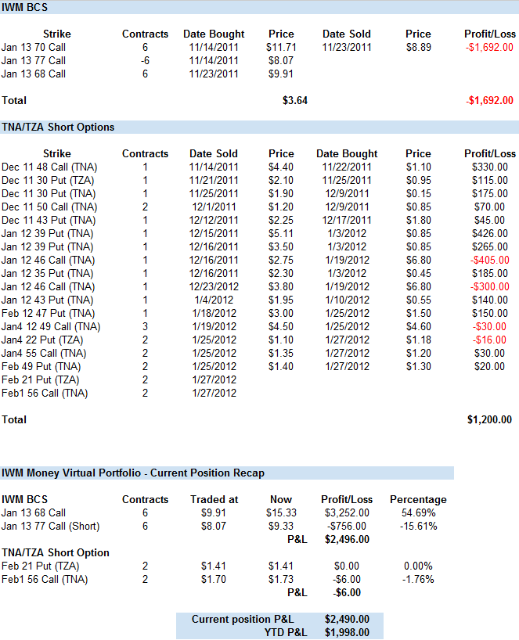Select the Traded at column header
The width and height of the screenshot is (519, 640).
pyautogui.click(x=214, y=499)
